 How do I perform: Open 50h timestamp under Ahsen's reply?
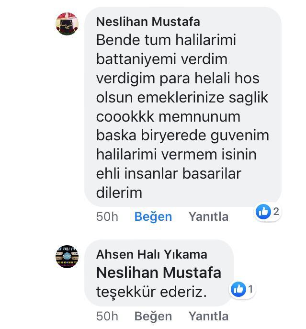point(107,316)
